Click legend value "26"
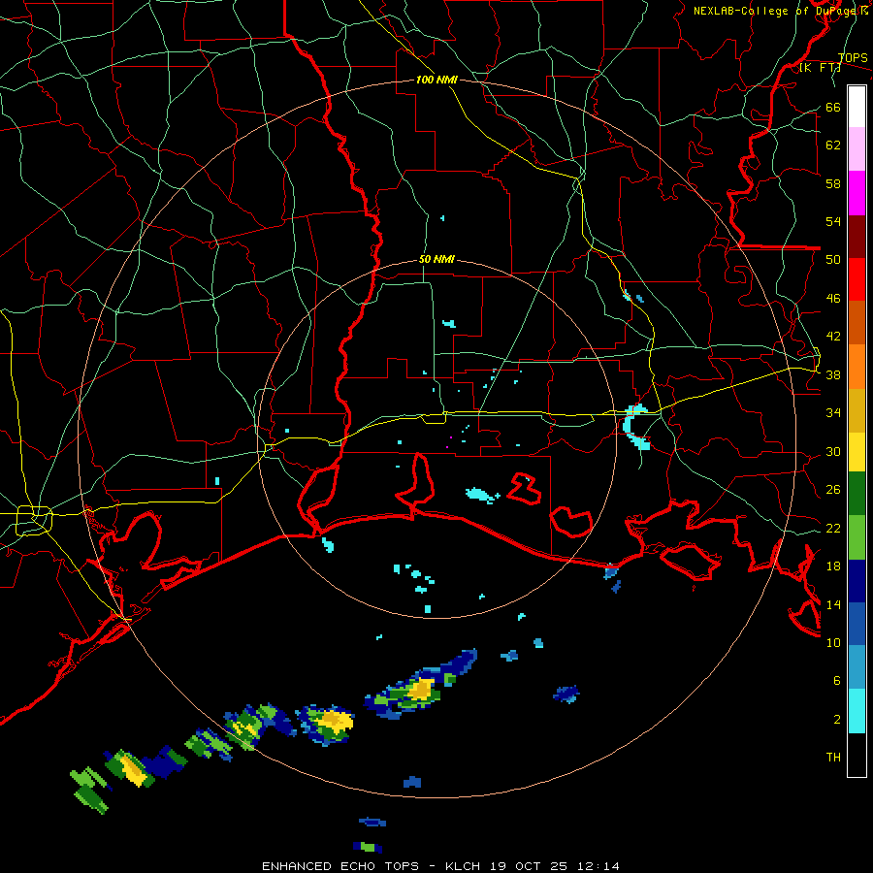The image size is (873, 873). (833, 490)
